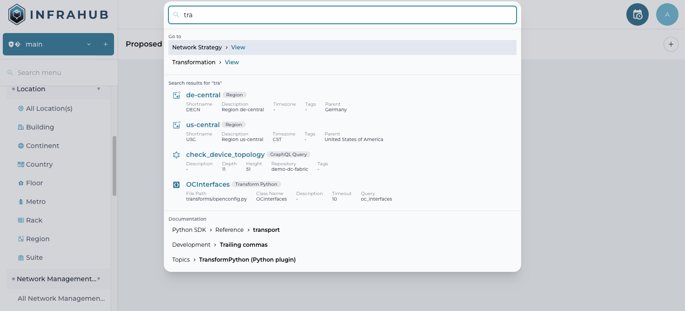Image resolution: width=685 pixels, height=311 pixels.
Task: Click the Building icon in sidebar
Action: [20, 127]
